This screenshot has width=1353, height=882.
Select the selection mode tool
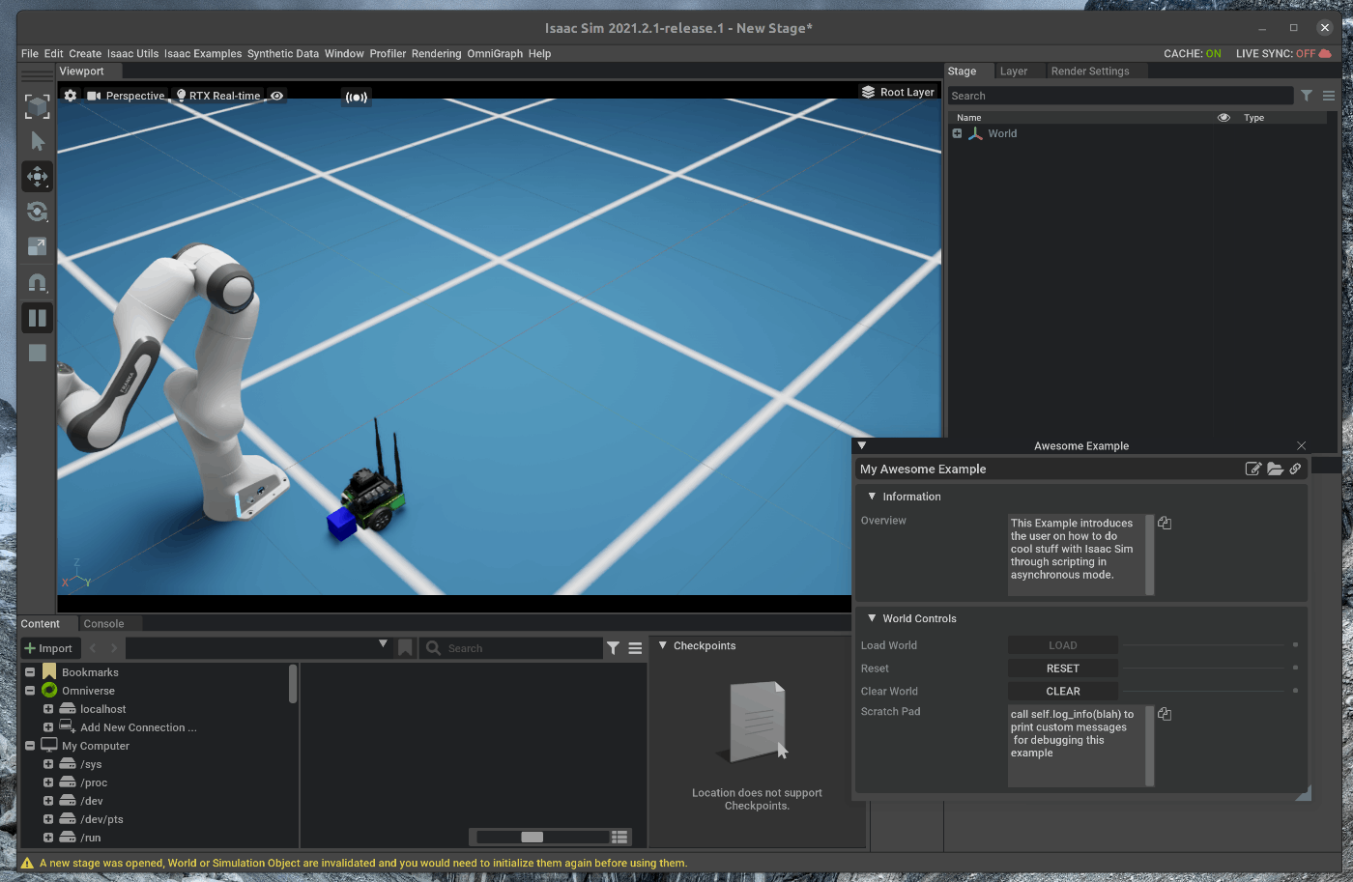coord(37,106)
